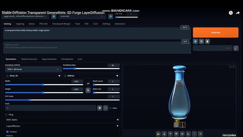The image size is (243, 137).
Task: Toggle the Refiner checkbox
Action: tap(65, 76)
